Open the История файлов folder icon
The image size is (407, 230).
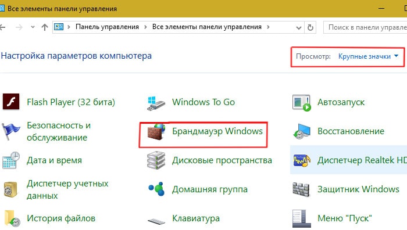click(x=12, y=218)
